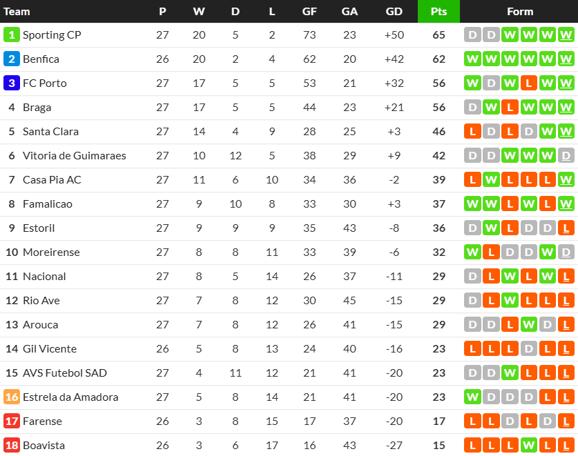Click AVS Futebol SAD's green W form badge
The image size is (578, 456).
pos(510,373)
